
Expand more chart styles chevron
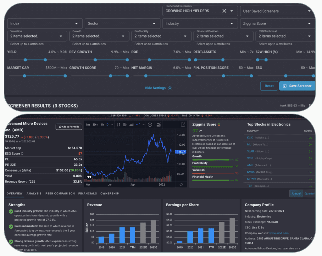click(x=143, y=125)
